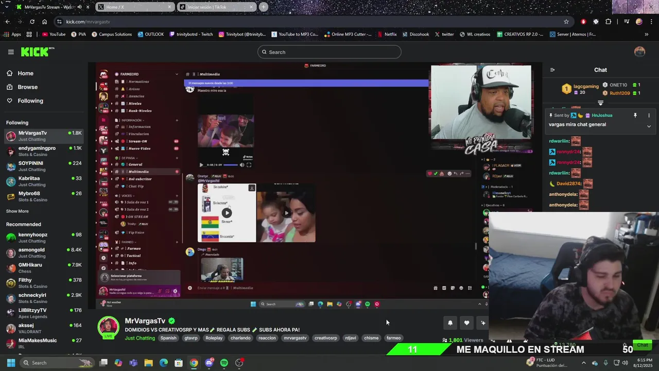The image size is (659, 371).
Task: Open Browse in Kick sidebar
Action: (x=27, y=87)
